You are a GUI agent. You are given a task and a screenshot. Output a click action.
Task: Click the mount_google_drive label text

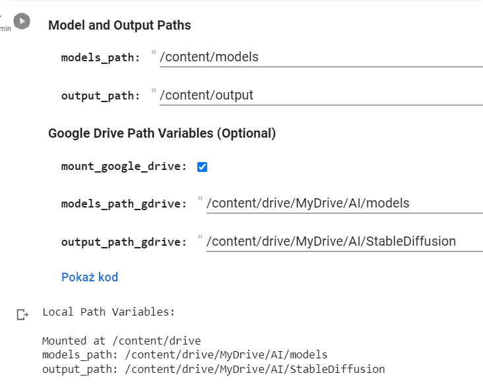point(124,167)
